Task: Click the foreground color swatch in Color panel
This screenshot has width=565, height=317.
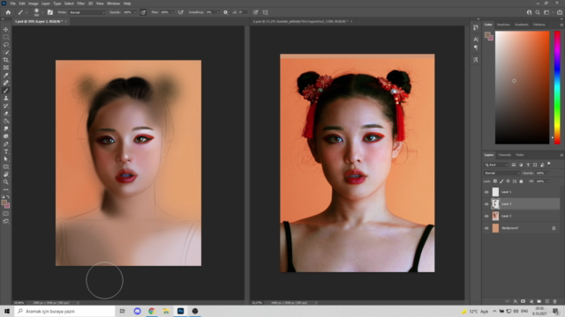Action: 487,34
